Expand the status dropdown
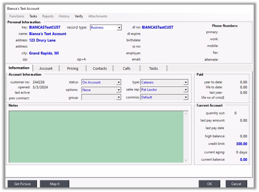 118,82
